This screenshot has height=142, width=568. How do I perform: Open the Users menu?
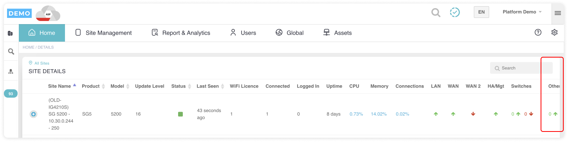[243, 33]
